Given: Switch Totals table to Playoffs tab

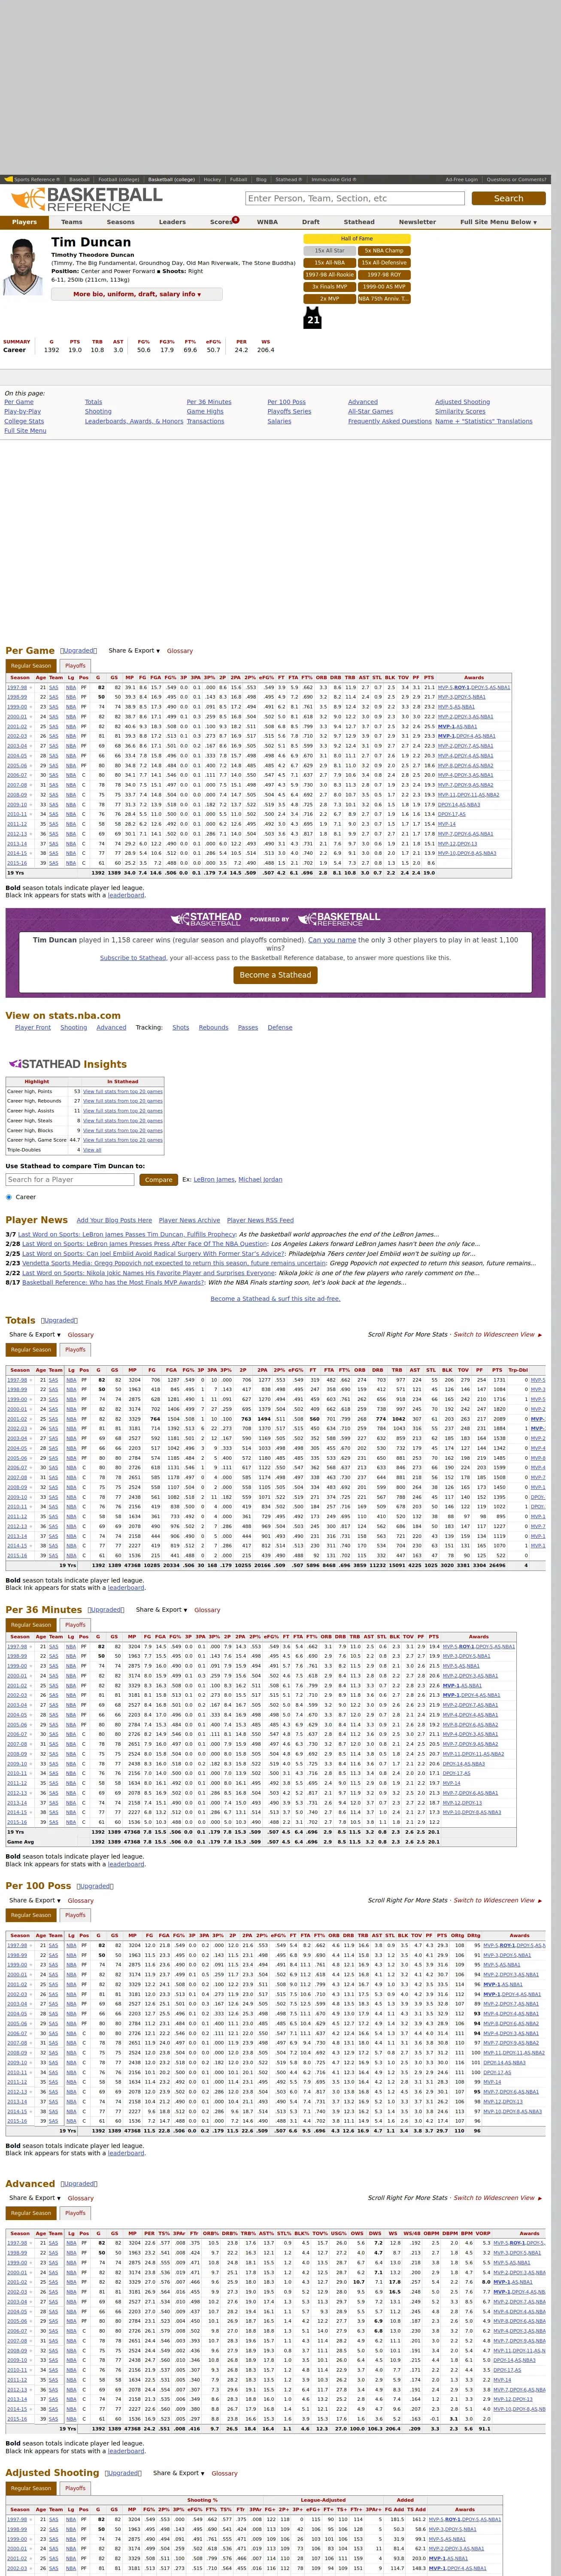Looking at the screenshot, I should [75, 1349].
